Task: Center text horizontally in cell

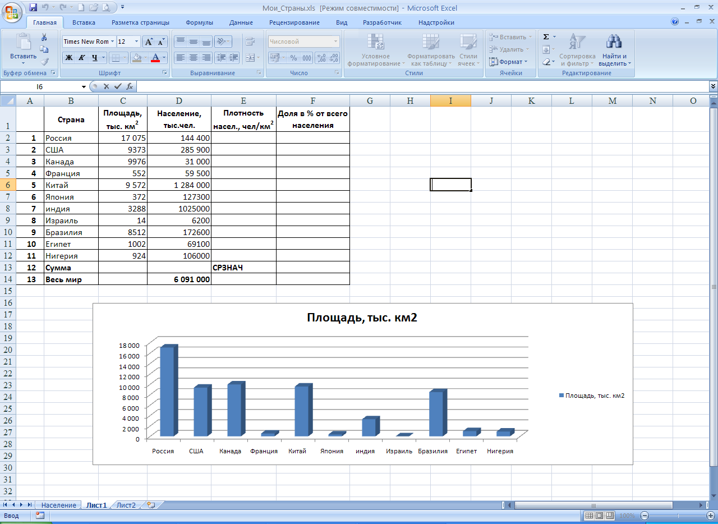Action: pyautogui.click(x=193, y=57)
